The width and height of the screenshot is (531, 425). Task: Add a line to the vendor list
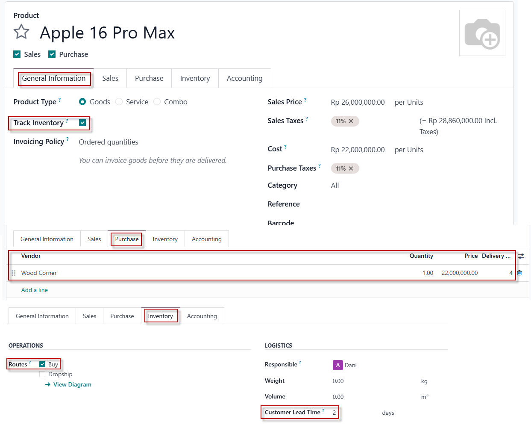pos(35,290)
